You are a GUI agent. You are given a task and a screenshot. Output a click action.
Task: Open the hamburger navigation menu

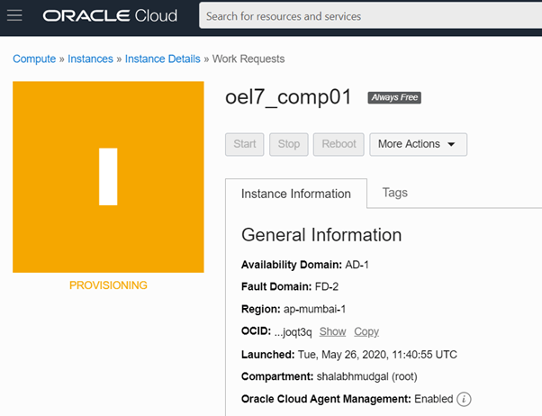(14, 16)
